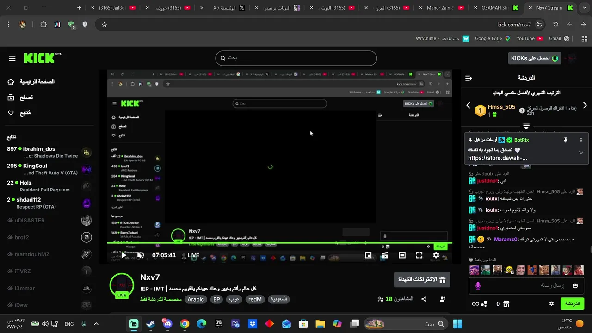Image resolution: width=592 pixels, height=333 pixels.
Task: Toggle picture-in-picture mode on player
Action: pyautogui.click(x=368, y=255)
